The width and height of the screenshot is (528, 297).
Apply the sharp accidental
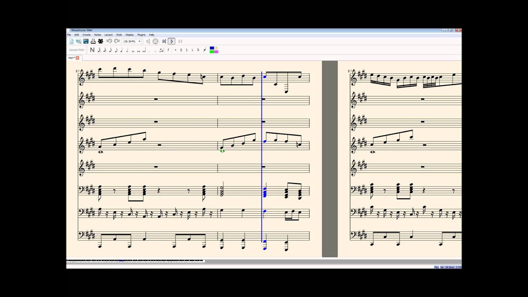[x=181, y=50]
